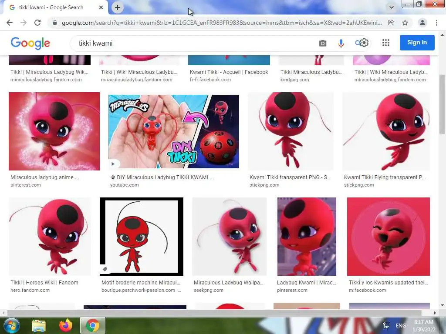Image resolution: width=446 pixels, height=334 pixels.
Task: Click the 'Tikki | Miraculous Ladybug Wik...' link
Action: pos(49,72)
